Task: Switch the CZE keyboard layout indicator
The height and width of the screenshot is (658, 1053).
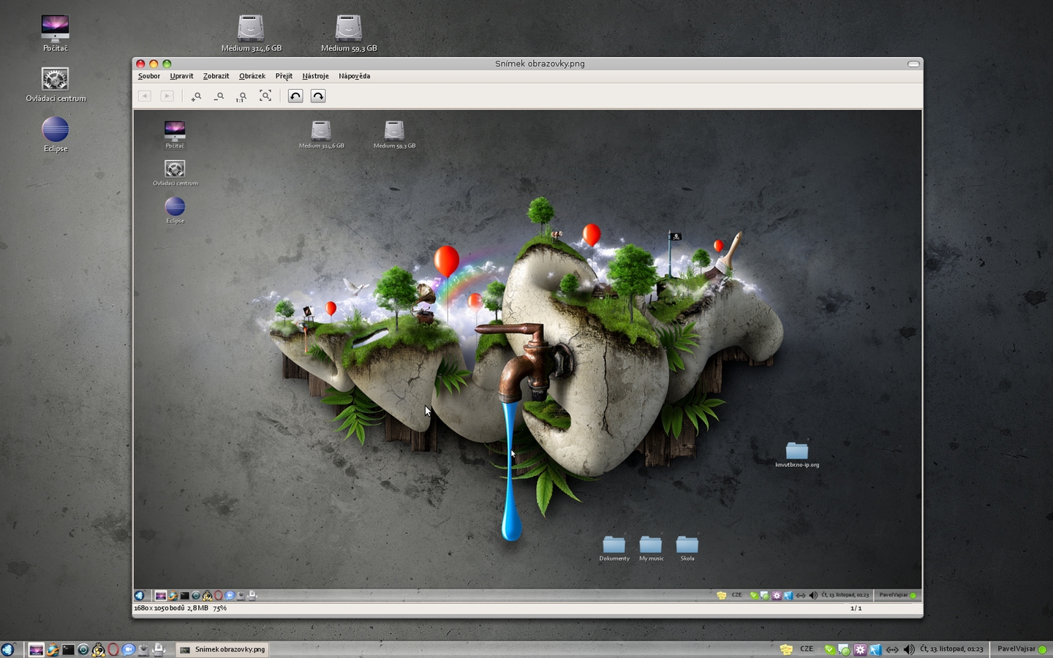Action: [807, 649]
